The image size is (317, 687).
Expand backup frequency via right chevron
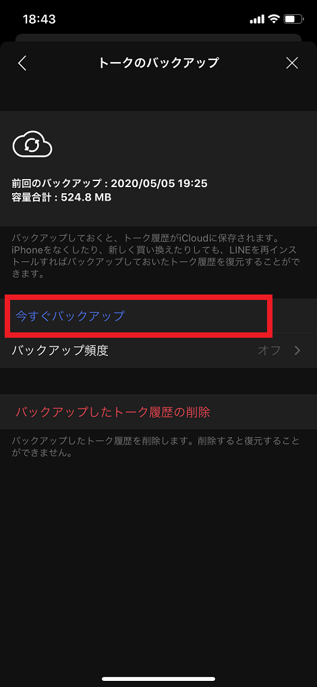click(x=297, y=350)
